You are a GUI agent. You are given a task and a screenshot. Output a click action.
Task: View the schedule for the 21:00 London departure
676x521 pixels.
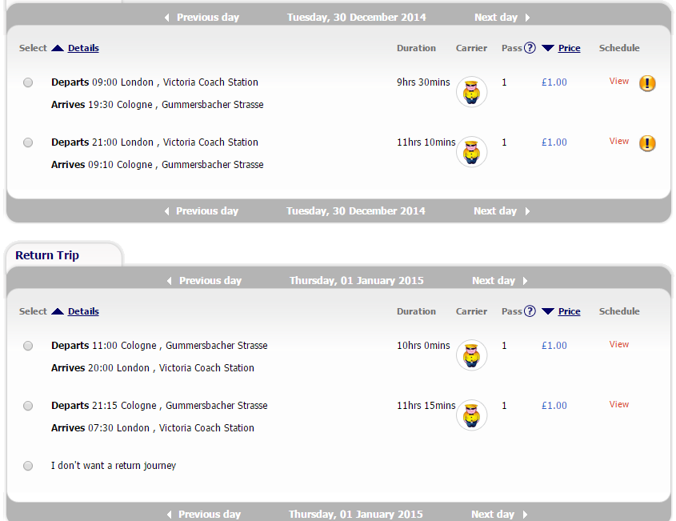618,141
